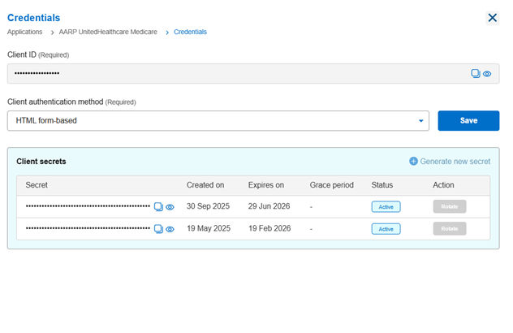Viewport: 513px width, 333px height.
Task: Open AARP UnitedHealthcare Medicare breadcrumb
Action: tap(108, 32)
